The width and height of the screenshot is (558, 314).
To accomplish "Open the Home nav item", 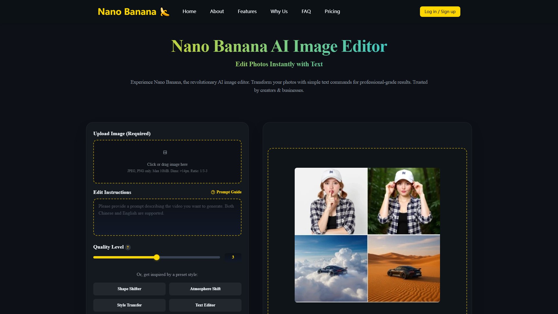I will click(189, 11).
